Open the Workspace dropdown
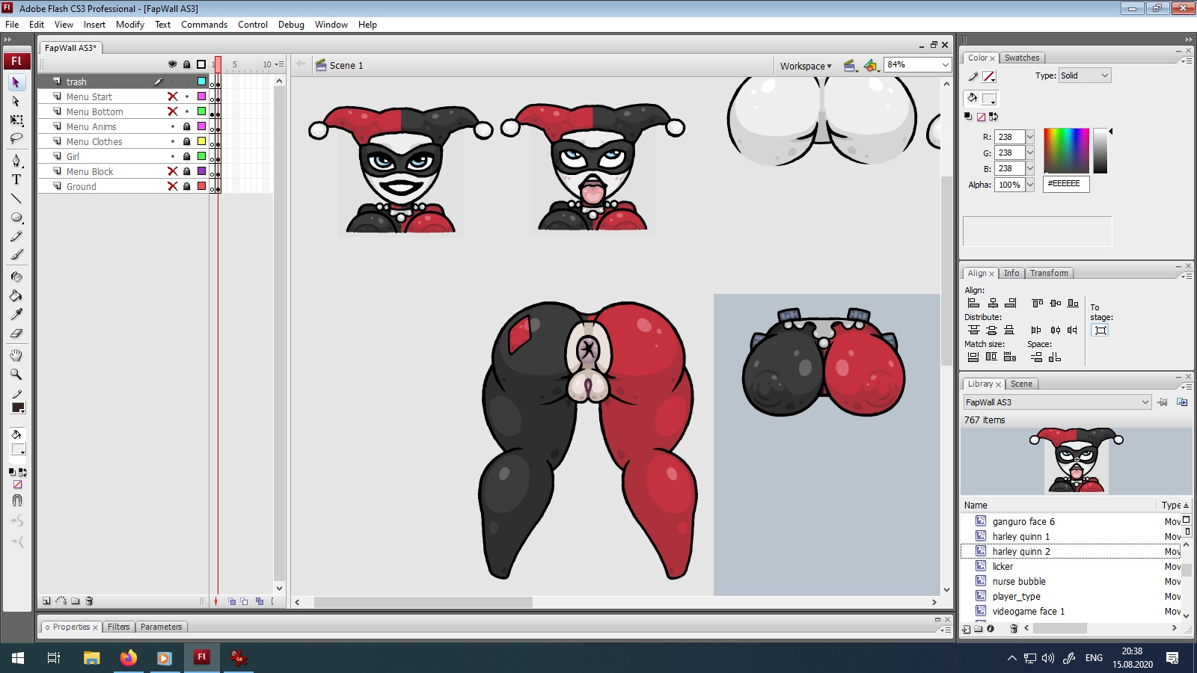Viewport: 1197px width, 673px height. [806, 66]
